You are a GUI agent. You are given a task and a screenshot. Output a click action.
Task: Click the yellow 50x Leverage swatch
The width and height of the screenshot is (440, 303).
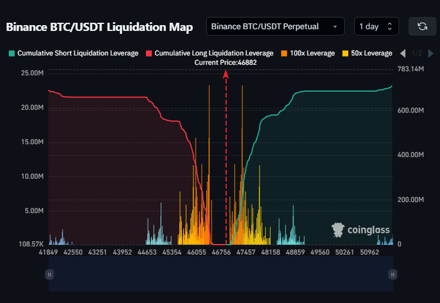click(x=345, y=53)
